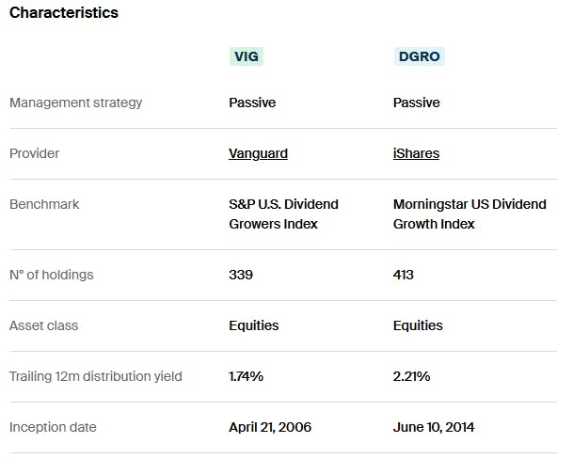Screen dimensions: 573x459
Task: Click the 413 holdings value
Action: click(x=404, y=275)
